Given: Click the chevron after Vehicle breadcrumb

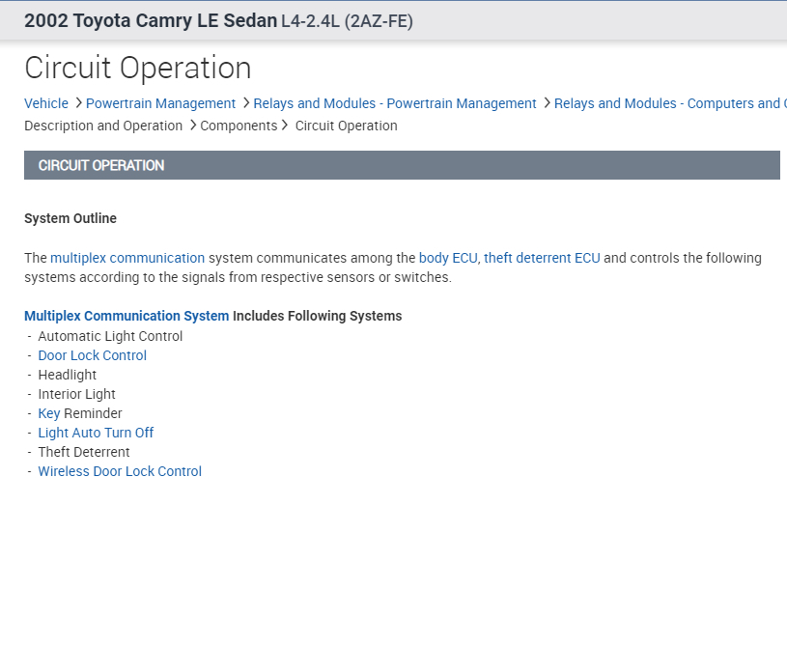Looking at the screenshot, I should [x=77, y=103].
